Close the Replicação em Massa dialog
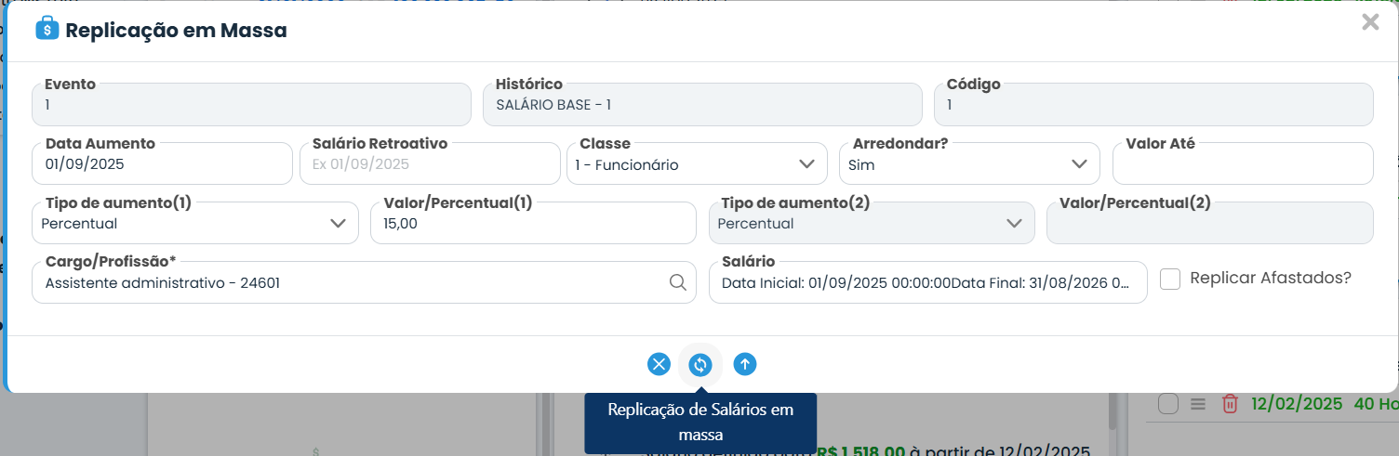 [x=1370, y=22]
